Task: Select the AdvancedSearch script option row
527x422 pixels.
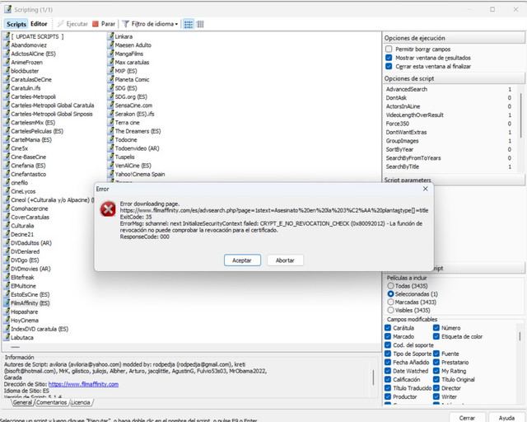Action: (x=450, y=89)
